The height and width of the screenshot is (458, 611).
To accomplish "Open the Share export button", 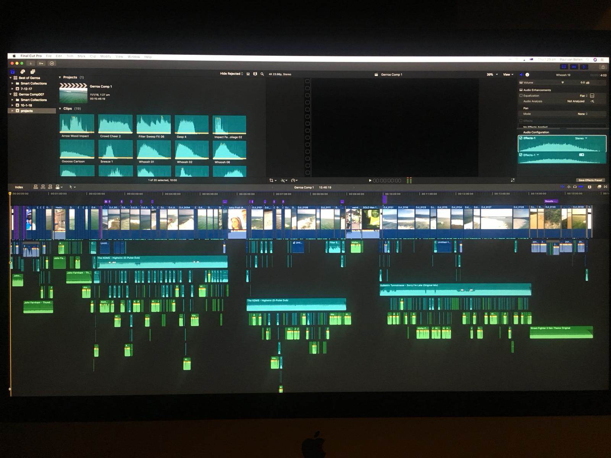I will (x=603, y=67).
